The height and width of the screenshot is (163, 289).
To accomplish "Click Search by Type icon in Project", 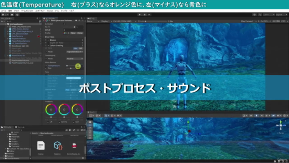I will point(70,130).
